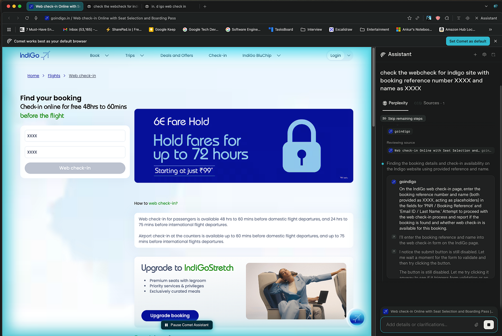502x336 pixels.
Task: Bookmark this page with the star icon
Action: click(409, 18)
